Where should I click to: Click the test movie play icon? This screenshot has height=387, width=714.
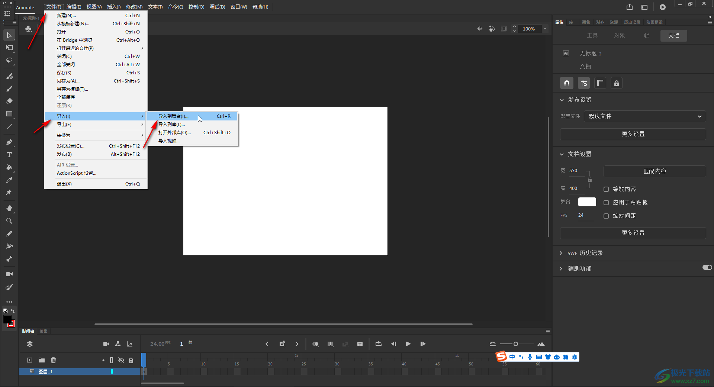coord(663,7)
